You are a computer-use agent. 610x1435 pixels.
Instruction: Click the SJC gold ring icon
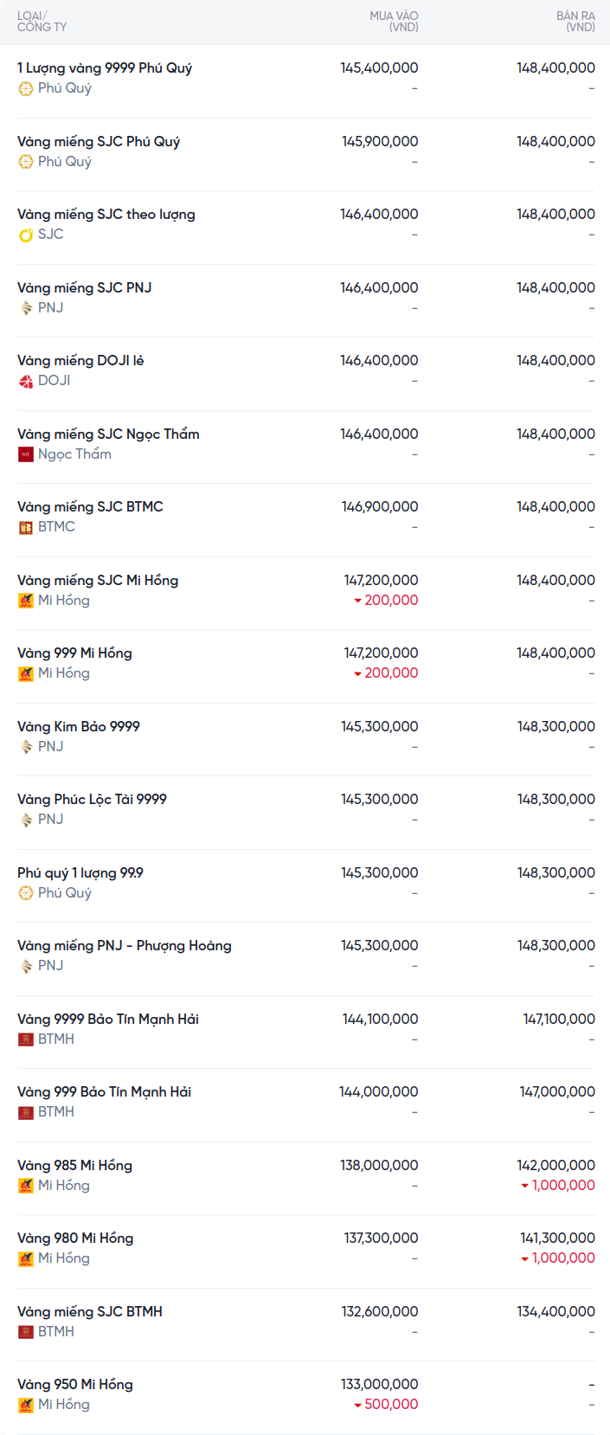point(26,235)
